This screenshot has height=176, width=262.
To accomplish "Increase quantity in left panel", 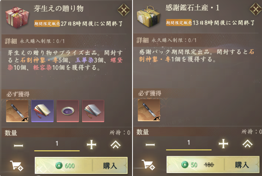I will point(92,145).
